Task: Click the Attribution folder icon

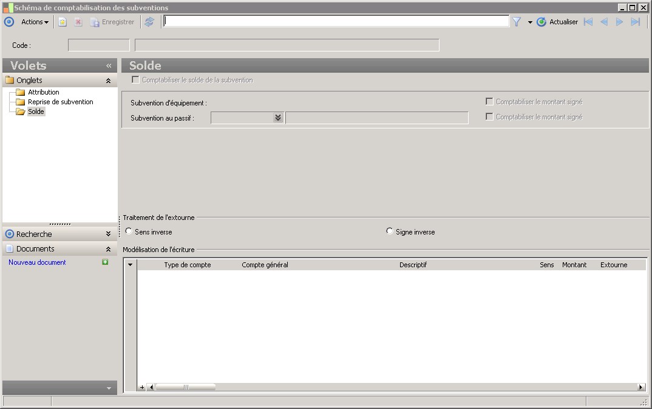Action: pyautogui.click(x=21, y=92)
